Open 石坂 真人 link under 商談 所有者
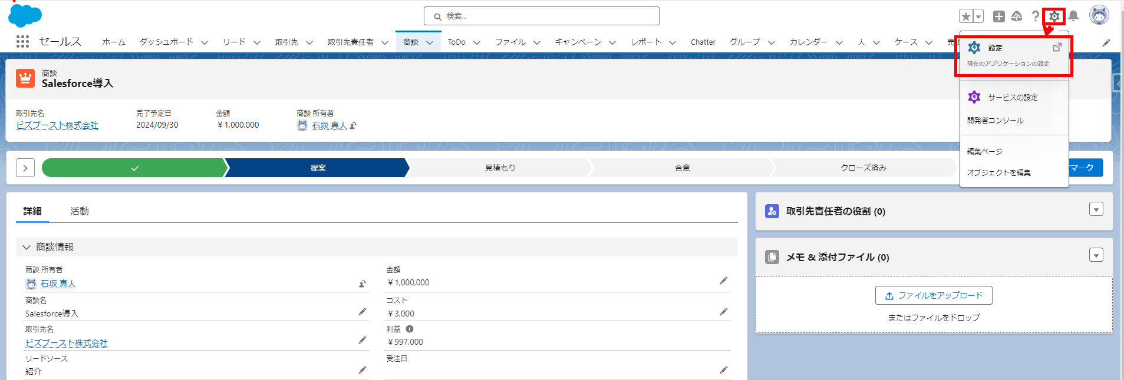 (58, 284)
